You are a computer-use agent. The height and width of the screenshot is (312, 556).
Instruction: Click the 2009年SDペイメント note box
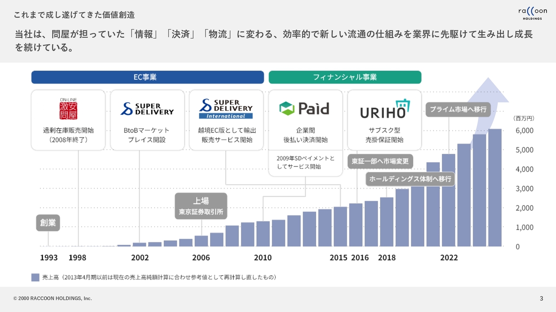[x=305, y=162]
